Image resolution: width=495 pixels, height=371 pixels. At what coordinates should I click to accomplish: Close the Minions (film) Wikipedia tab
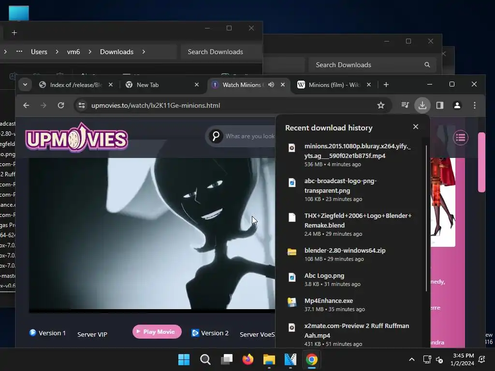[x=369, y=85]
